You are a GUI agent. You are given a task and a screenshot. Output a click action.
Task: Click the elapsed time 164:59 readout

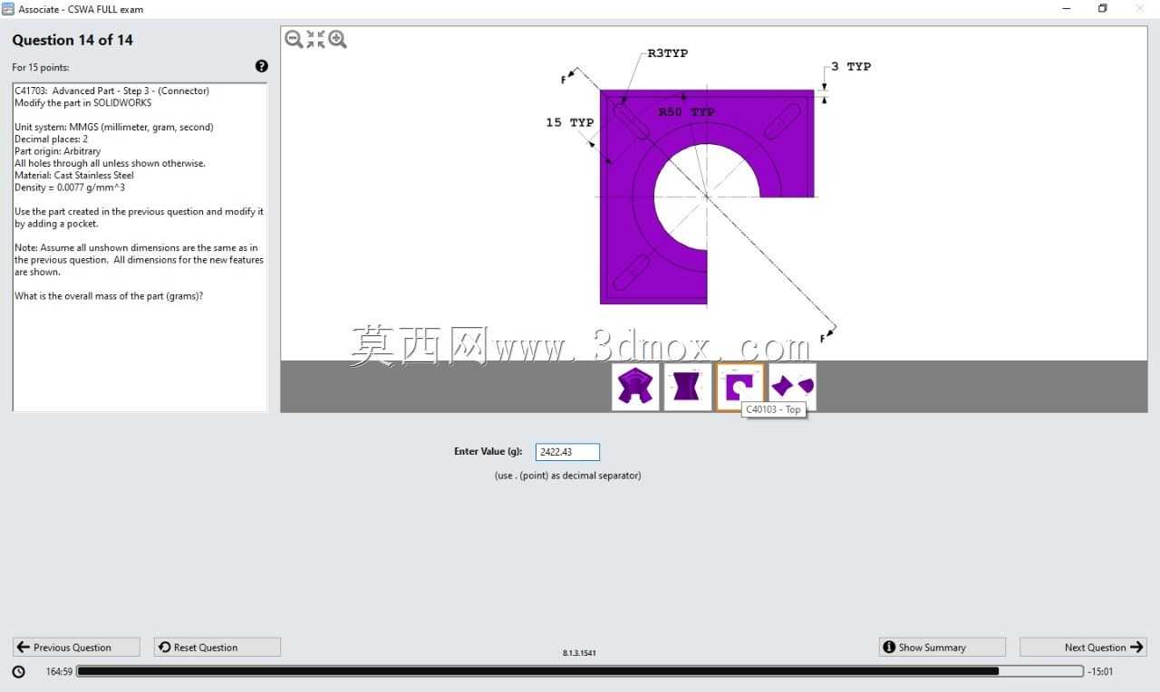pyautogui.click(x=59, y=671)
